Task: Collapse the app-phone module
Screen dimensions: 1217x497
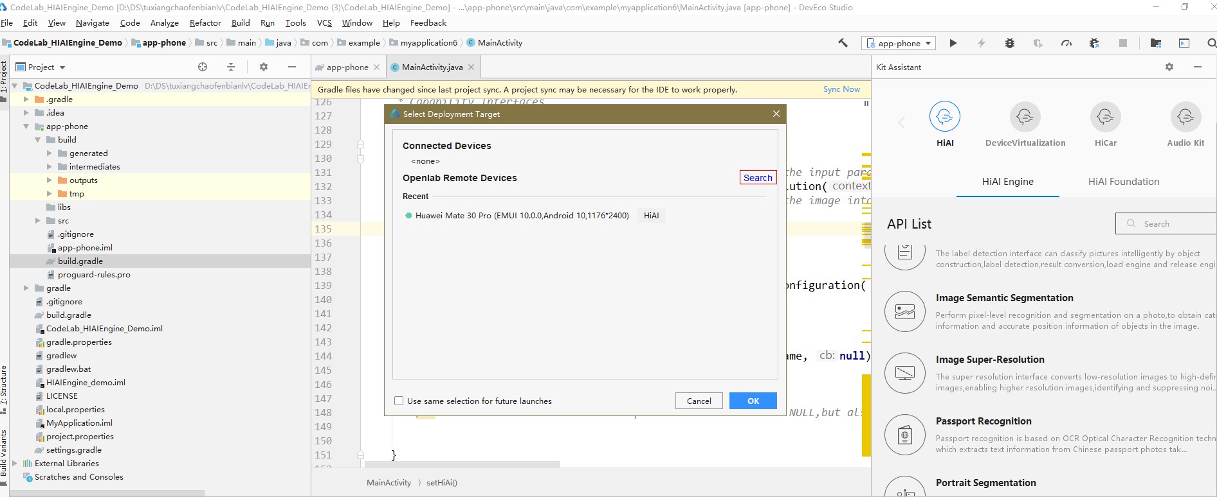Action: 26,126
